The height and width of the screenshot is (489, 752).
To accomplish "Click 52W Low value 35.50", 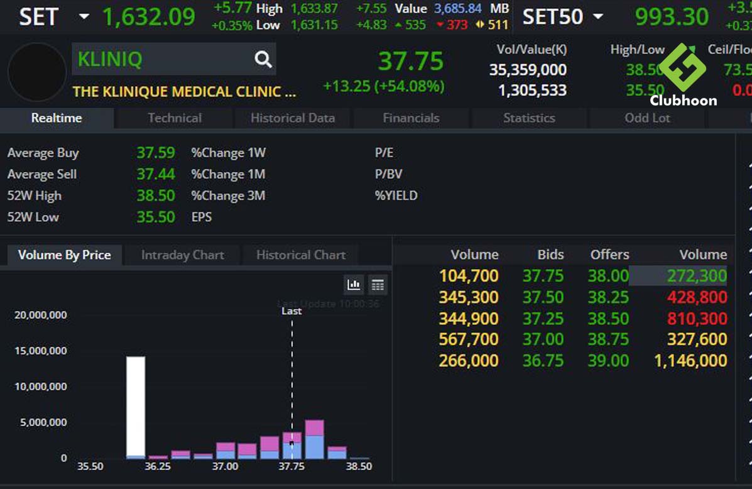I will pos(156,217).
